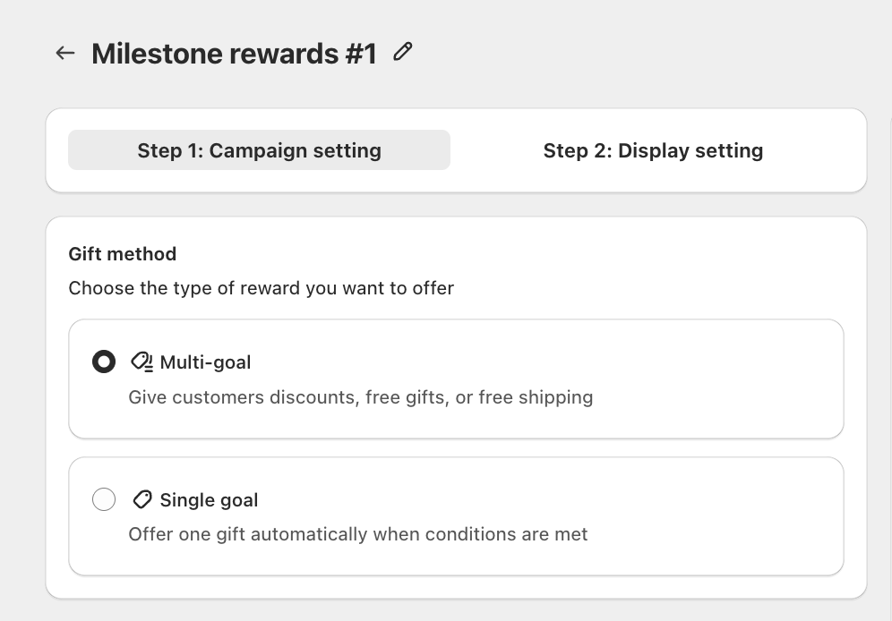Choose the Single goal label text
This screenshot has height=621, width=892.
[209, 500]
